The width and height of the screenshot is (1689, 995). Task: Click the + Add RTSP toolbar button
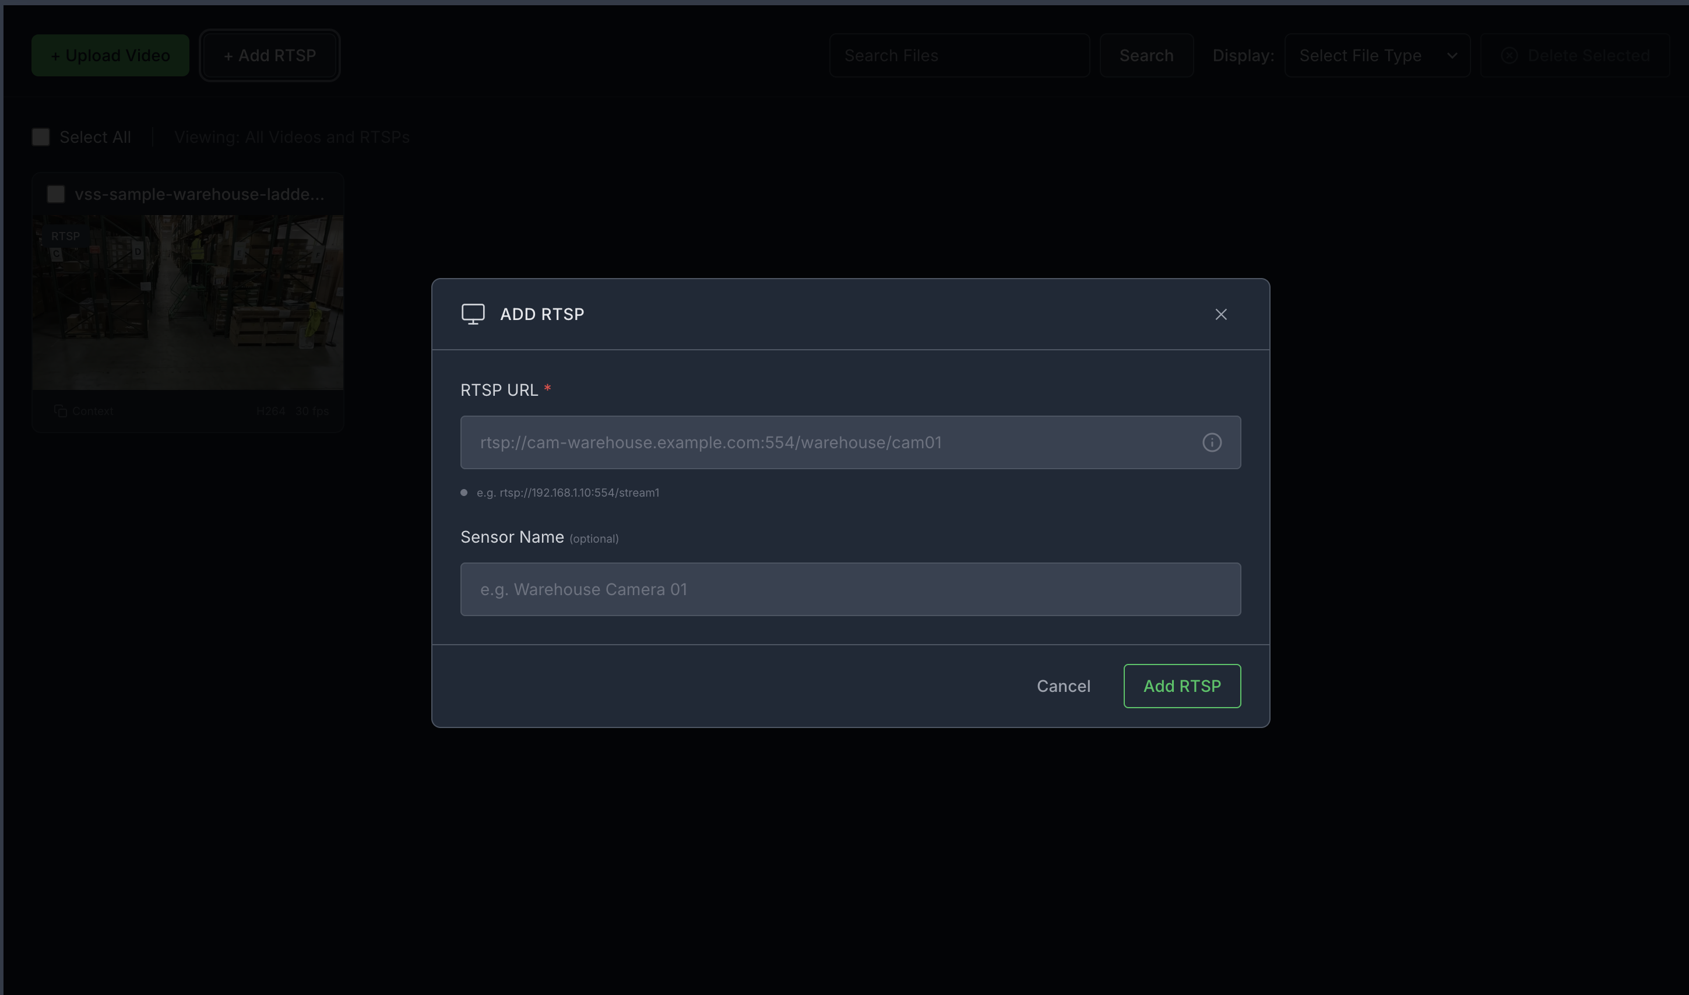click(269, 55)
